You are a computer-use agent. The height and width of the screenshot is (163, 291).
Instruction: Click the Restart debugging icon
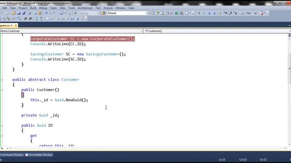point(214,13)
